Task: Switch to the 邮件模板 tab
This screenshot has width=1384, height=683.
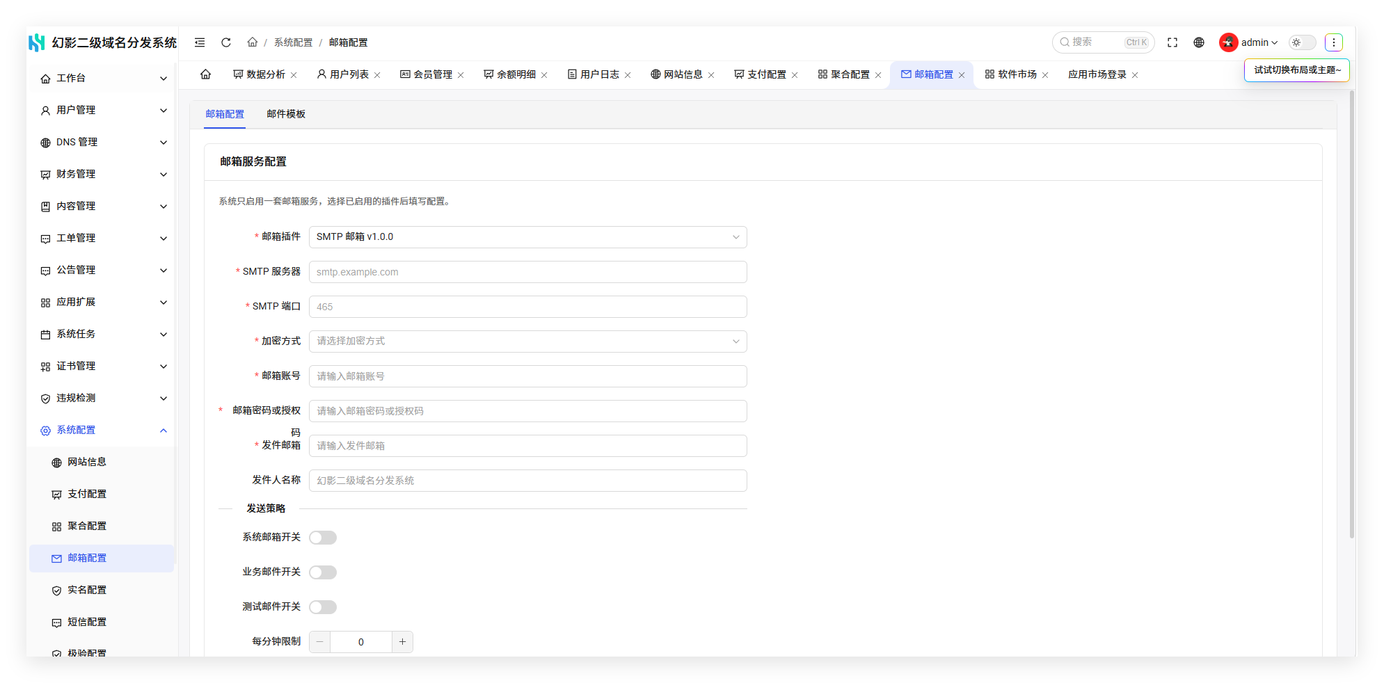Action: click(x=286, y=114)
